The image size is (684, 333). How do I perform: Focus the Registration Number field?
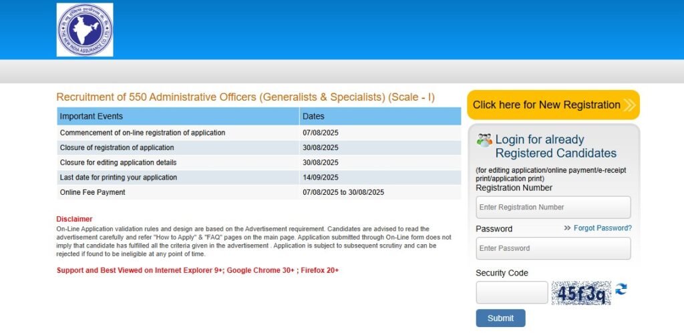point(553,207)
